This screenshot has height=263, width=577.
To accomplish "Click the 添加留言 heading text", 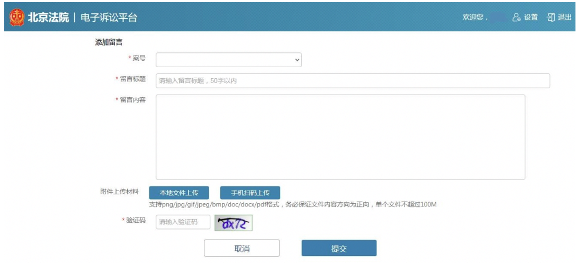I will click(x=109, y=43).
